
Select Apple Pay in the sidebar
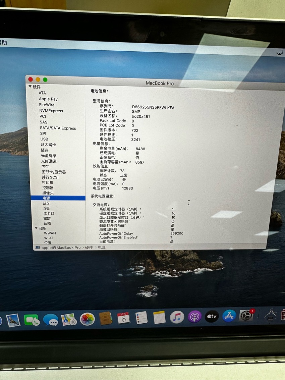pos(48,99)
